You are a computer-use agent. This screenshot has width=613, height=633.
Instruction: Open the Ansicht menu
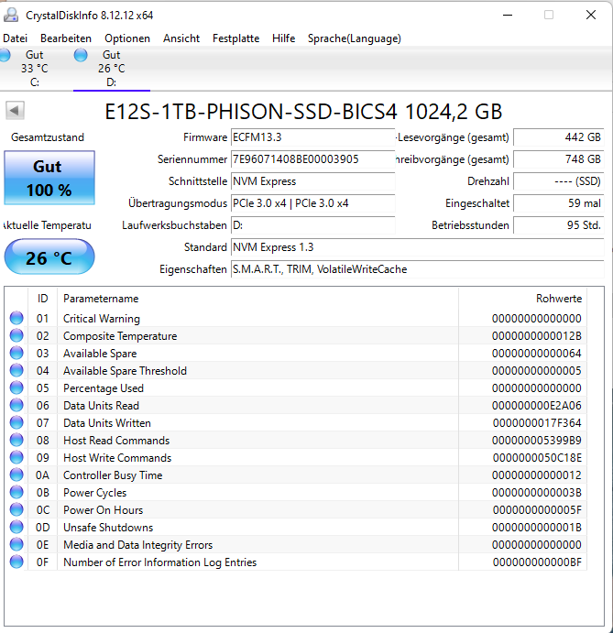click(181, 38)
